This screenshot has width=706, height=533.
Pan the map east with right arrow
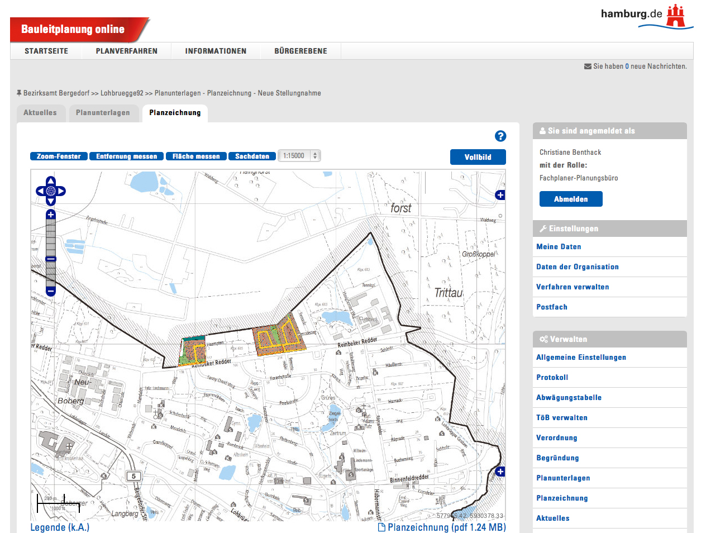pyautogui.click(x=61, y=191)
